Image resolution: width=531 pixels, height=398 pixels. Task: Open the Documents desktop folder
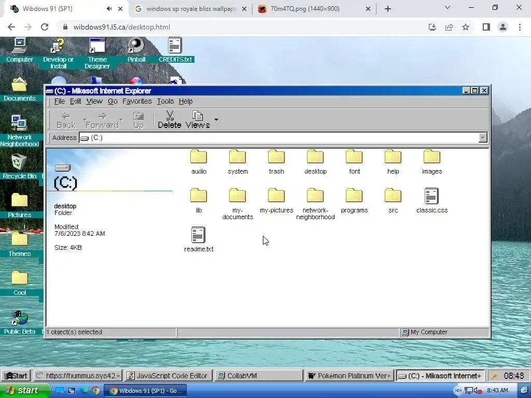click(x=19, y=89)
